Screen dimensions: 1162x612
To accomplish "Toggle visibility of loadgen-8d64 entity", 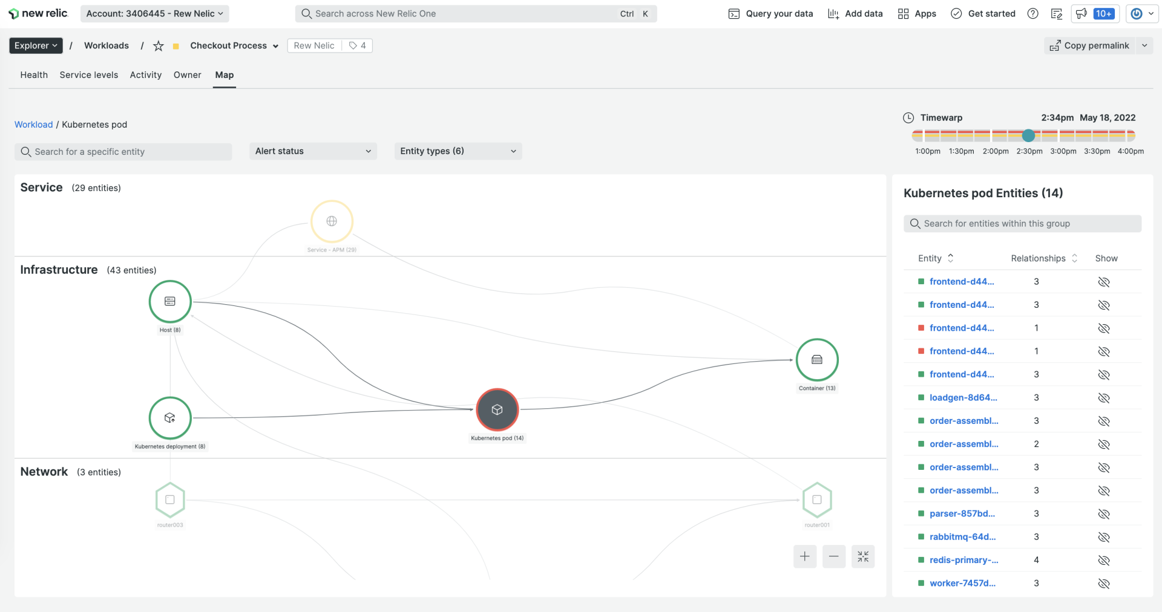I will [1103, 398].
